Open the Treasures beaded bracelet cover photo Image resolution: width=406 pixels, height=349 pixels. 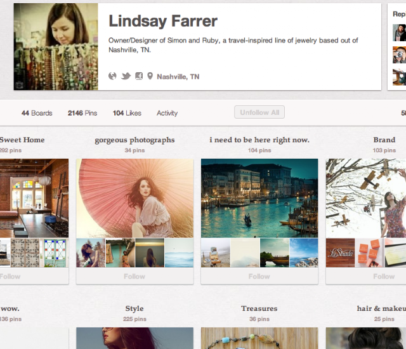click(259, 338)
